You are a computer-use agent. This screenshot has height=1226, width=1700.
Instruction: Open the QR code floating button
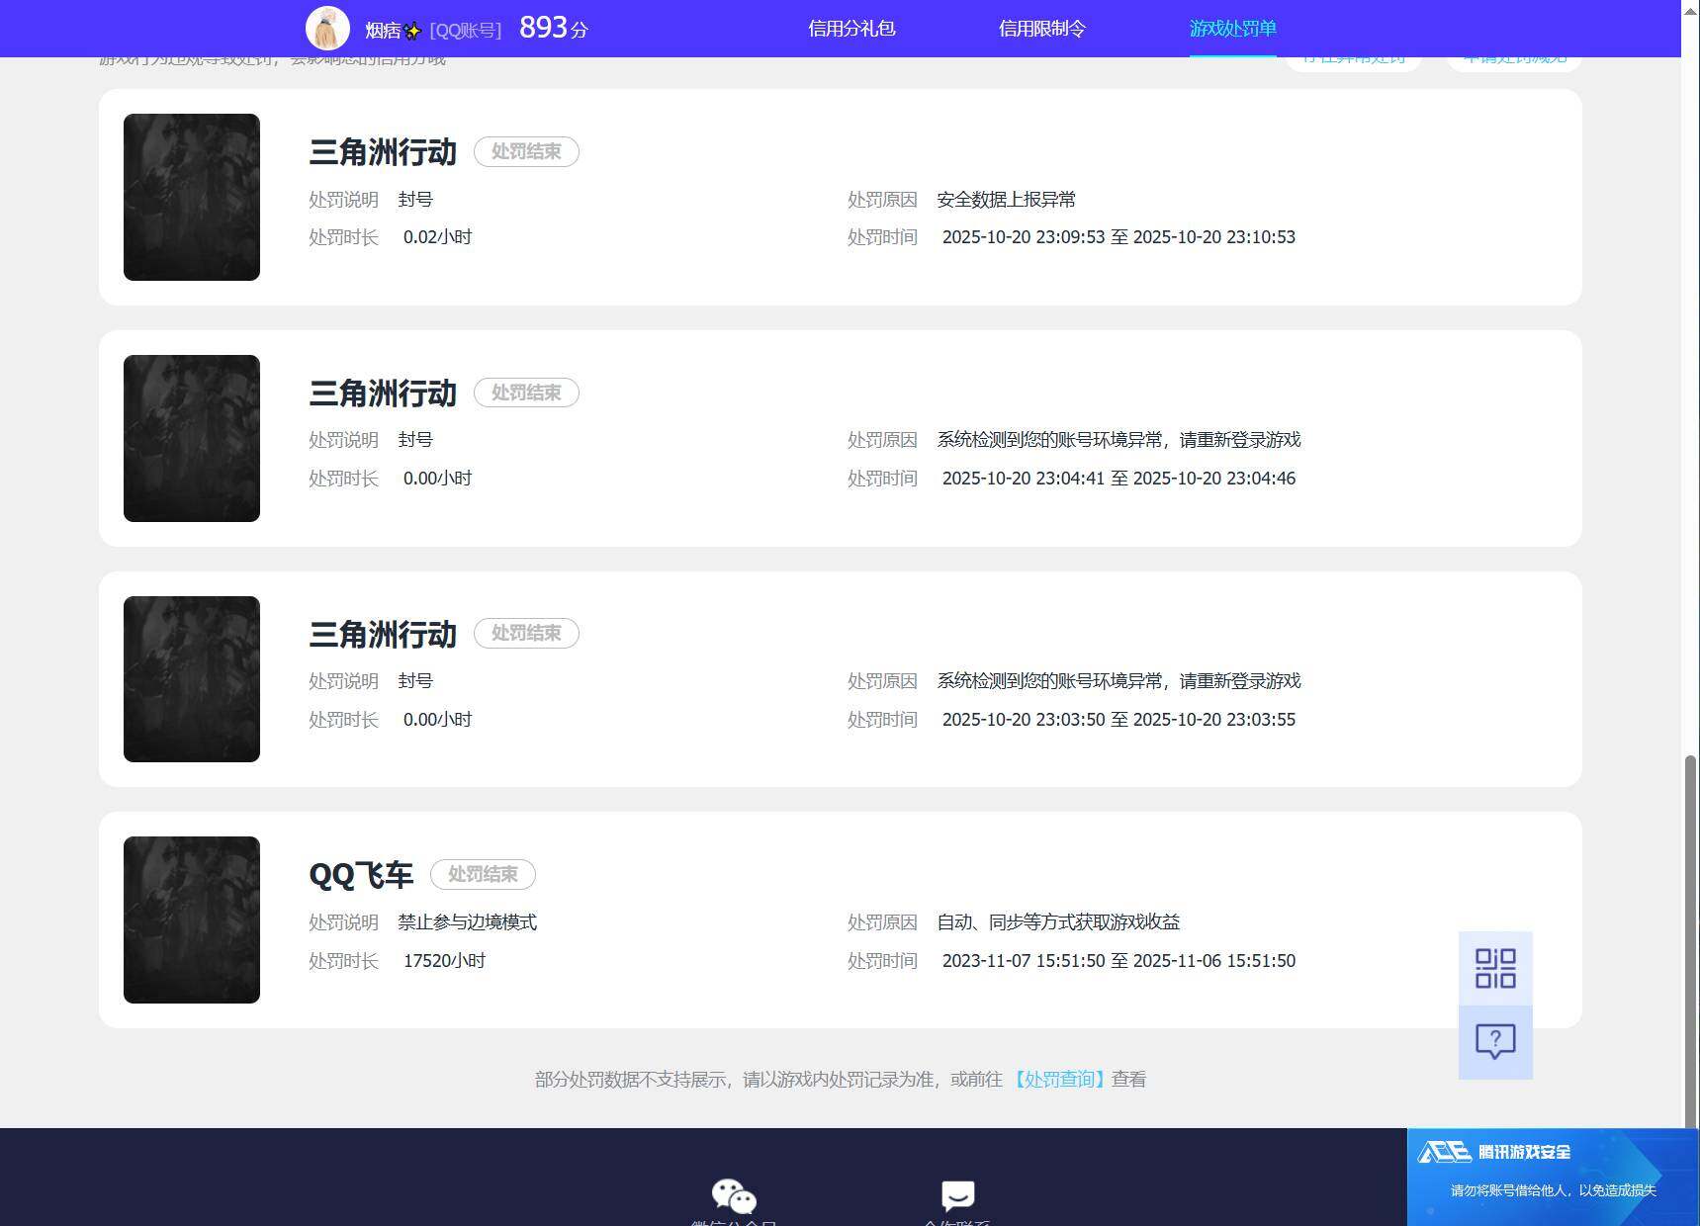pos(1495,969)
